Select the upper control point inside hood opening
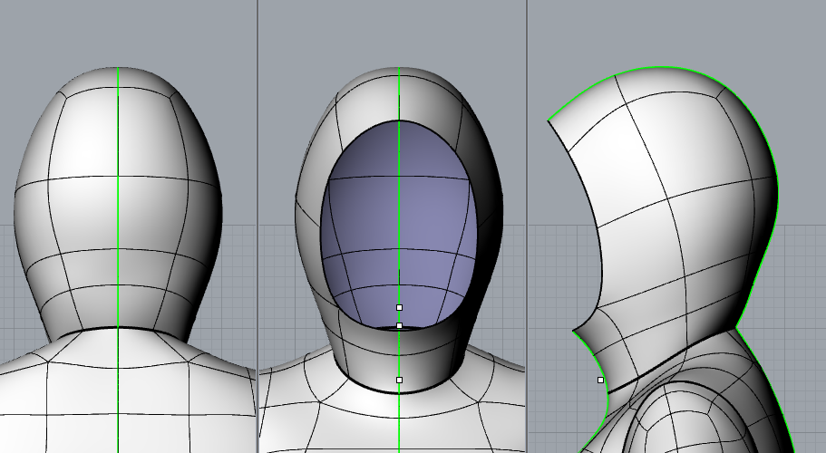The image size is (826, 453). pos(399,308)
